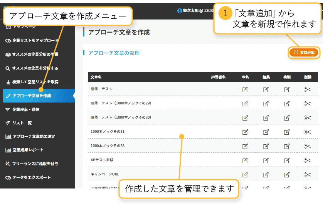Click アプローチ文章の管理 section heading

[114, 53]
